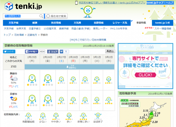Click the 舞鶴市 weather icon
176x127 pixels.
tap(14, 78)
